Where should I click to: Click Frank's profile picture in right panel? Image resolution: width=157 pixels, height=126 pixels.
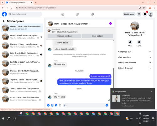135,26
